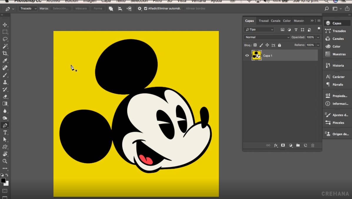The height and width of the screenshot is (199, 352).
Task: Select the Crop tool
Action: 5,53
